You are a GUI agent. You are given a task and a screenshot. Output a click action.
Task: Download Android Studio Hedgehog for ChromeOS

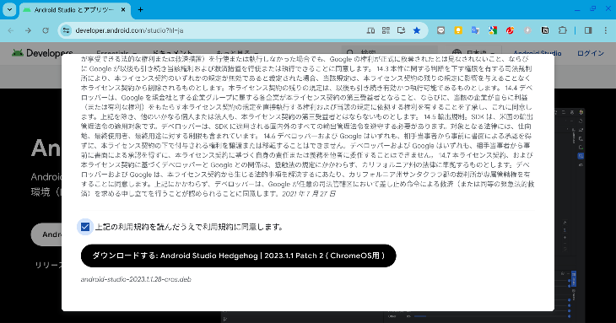click(239, 256)
